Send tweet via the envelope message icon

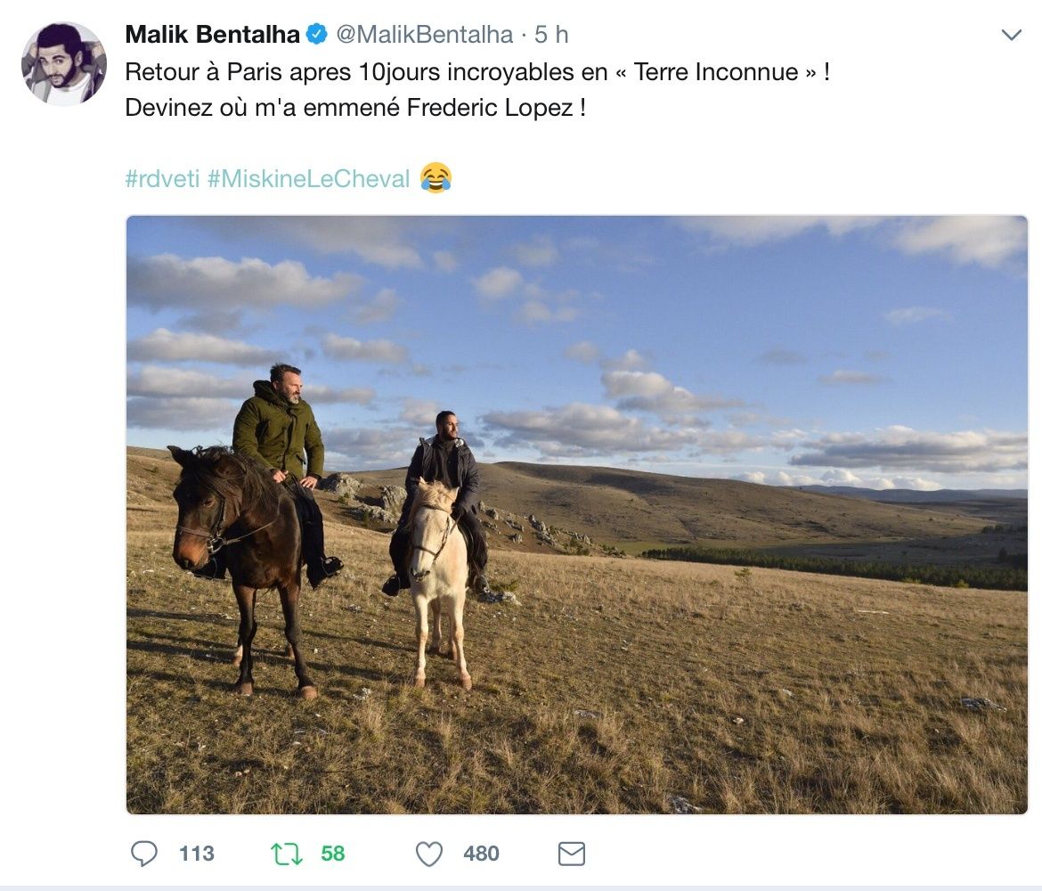click(572, 854)
